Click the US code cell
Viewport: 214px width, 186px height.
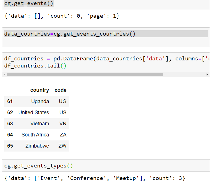63,113
